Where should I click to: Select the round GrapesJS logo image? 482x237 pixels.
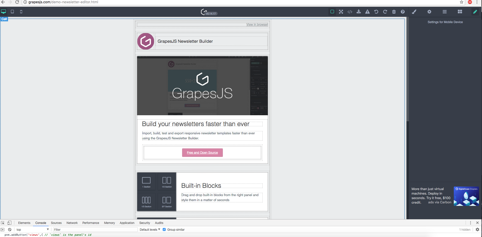coord(146,41)
